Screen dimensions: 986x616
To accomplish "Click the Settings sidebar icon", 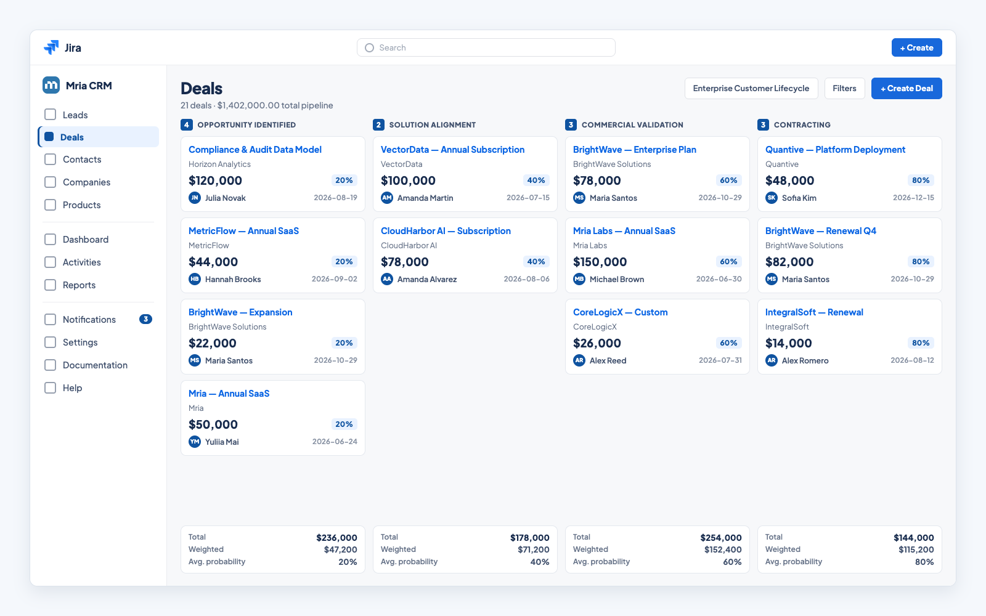I will pyautogui.click(x=51, y=342).
